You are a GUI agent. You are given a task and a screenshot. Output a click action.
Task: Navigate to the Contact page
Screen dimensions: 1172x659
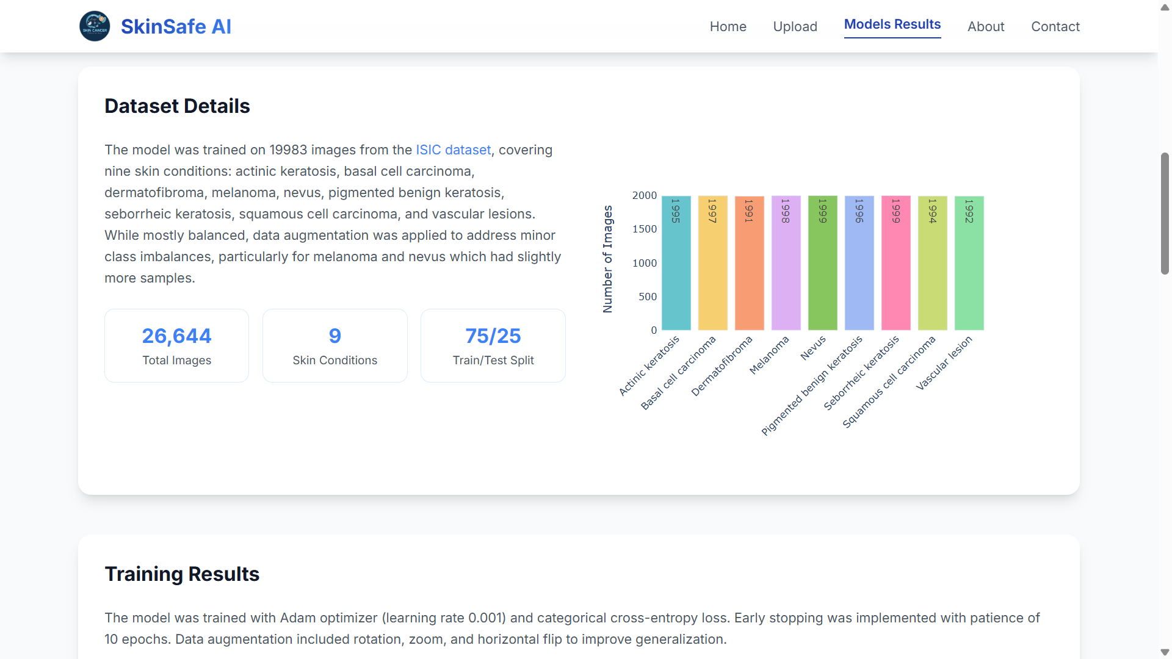1055,26
